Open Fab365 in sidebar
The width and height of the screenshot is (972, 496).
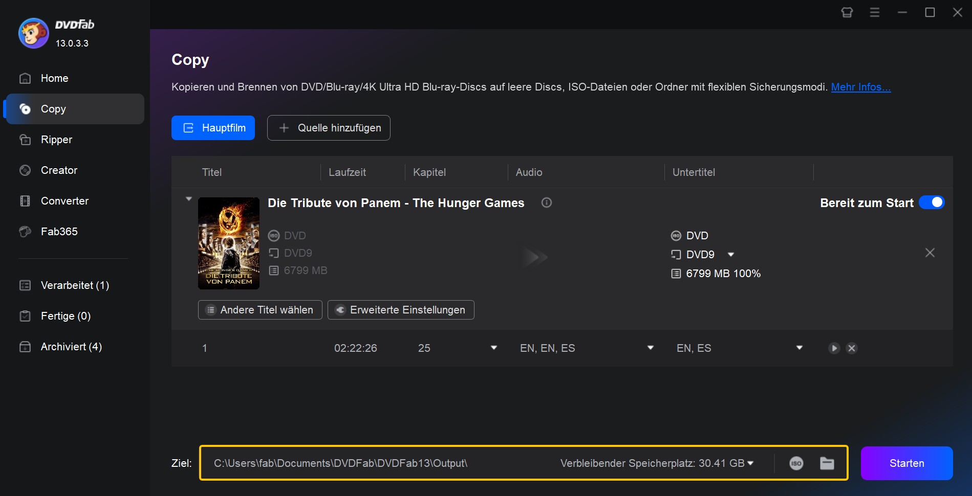[x=74, y=232]
